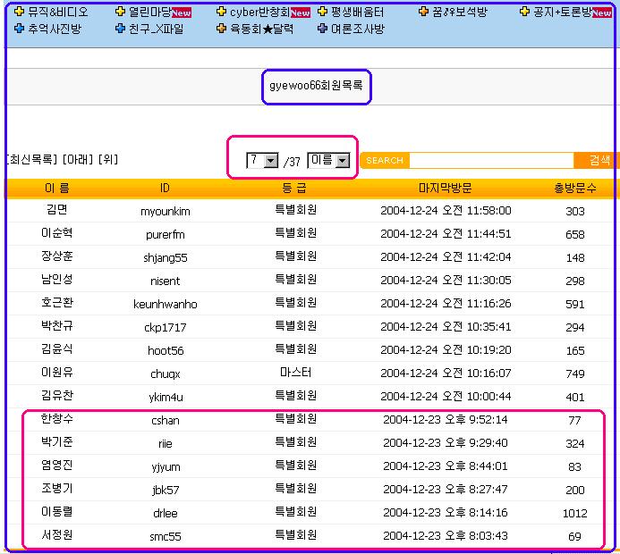Click the plus icon beside 평생배움터

coord(323,13)
